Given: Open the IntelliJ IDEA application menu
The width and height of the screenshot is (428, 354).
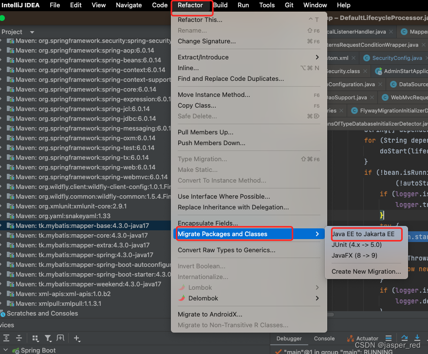Looking at the screenshot, I should [x=20, y=5].
